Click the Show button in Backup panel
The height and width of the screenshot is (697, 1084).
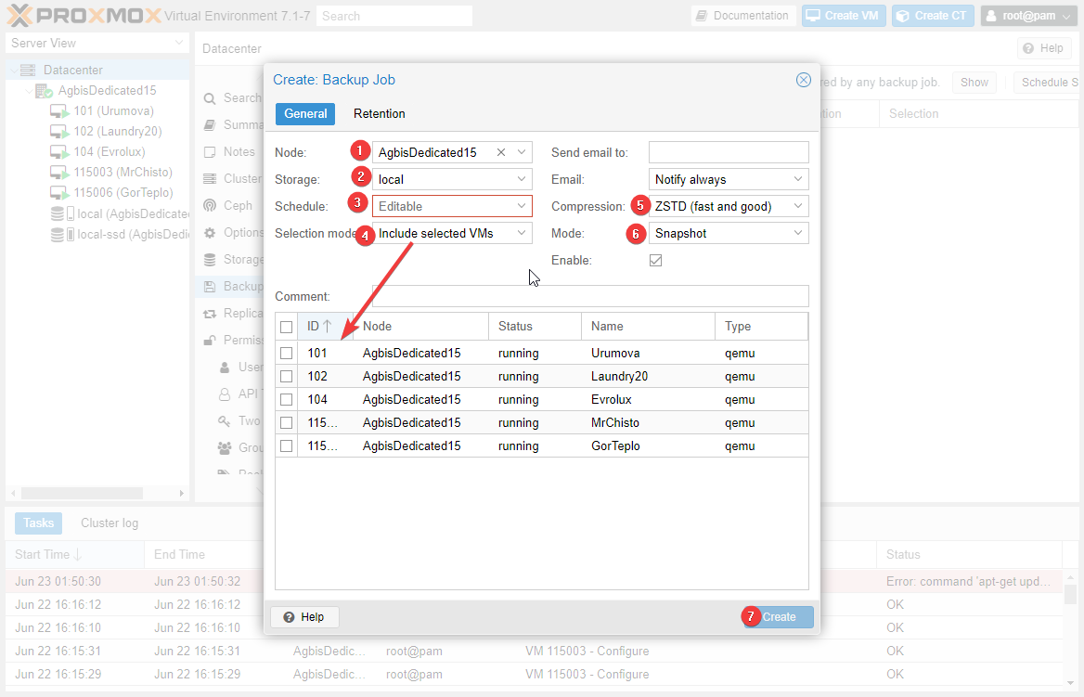pyautogui.click(x=974, y=83)
